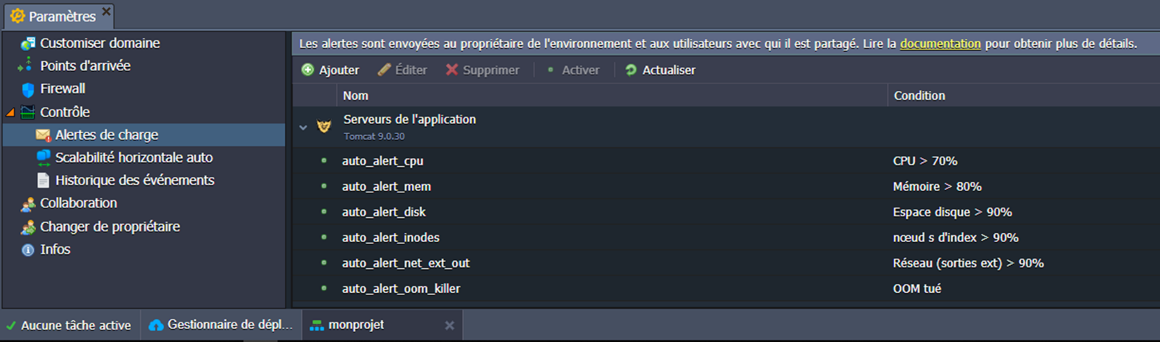Click the Customiser domaine globe icon

(27, 44)
